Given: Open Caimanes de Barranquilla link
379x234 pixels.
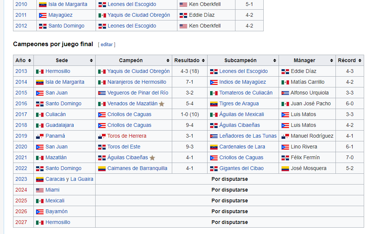Looking at the screenshot, I should (137, 169).
